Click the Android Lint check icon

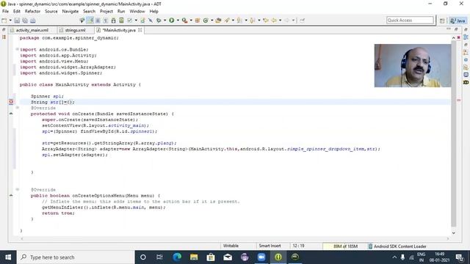click(129, 21)
